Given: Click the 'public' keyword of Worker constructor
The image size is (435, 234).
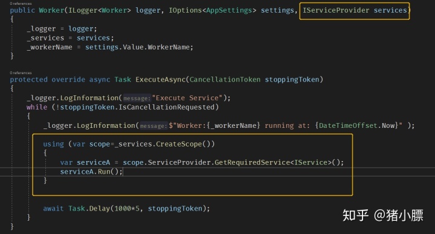Looking at the screenshot, I should pyautogui.click(x=22, y=10).
